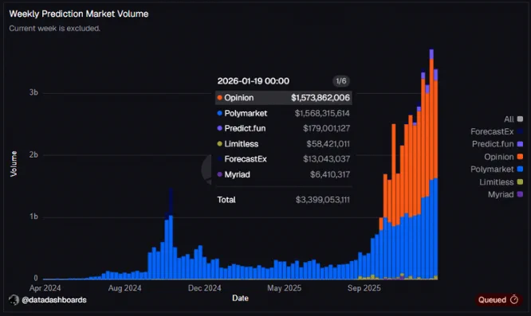Image resolution: width=531 pixels, height=316 pixels.
Task: Click the Myriad violet legend swatch
Action: 520,195
